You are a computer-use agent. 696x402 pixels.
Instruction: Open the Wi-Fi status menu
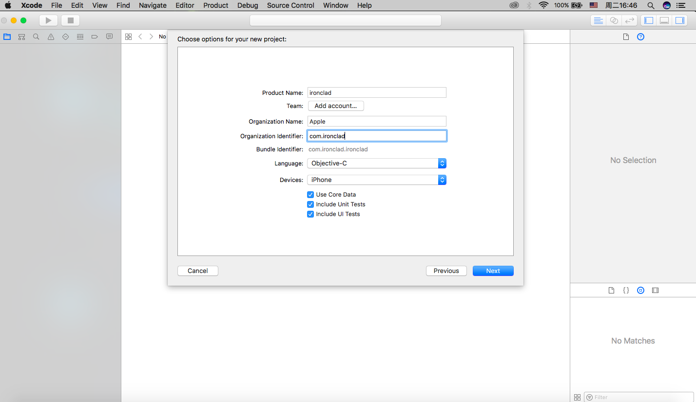543,5
